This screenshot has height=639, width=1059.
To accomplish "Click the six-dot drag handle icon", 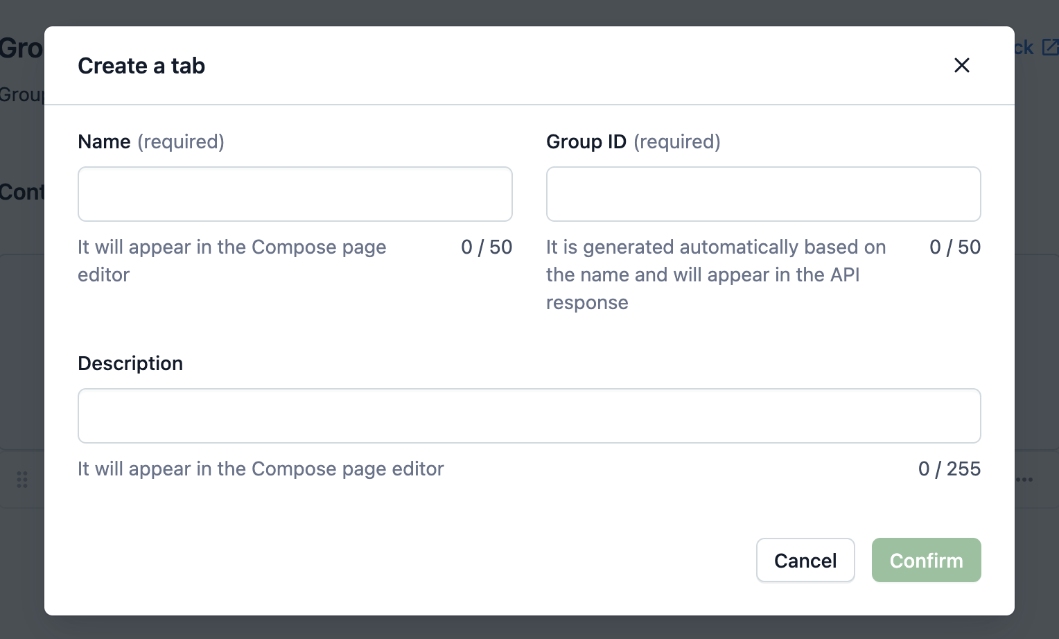I will pyautogui.click(x=22, y=480).
